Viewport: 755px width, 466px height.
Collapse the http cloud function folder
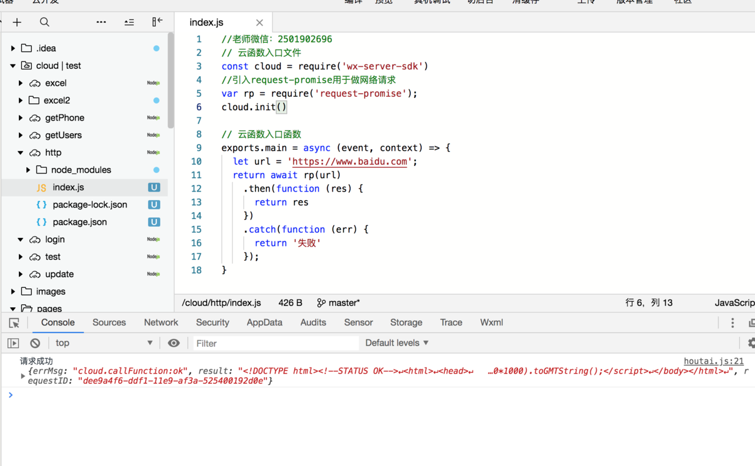21,153
